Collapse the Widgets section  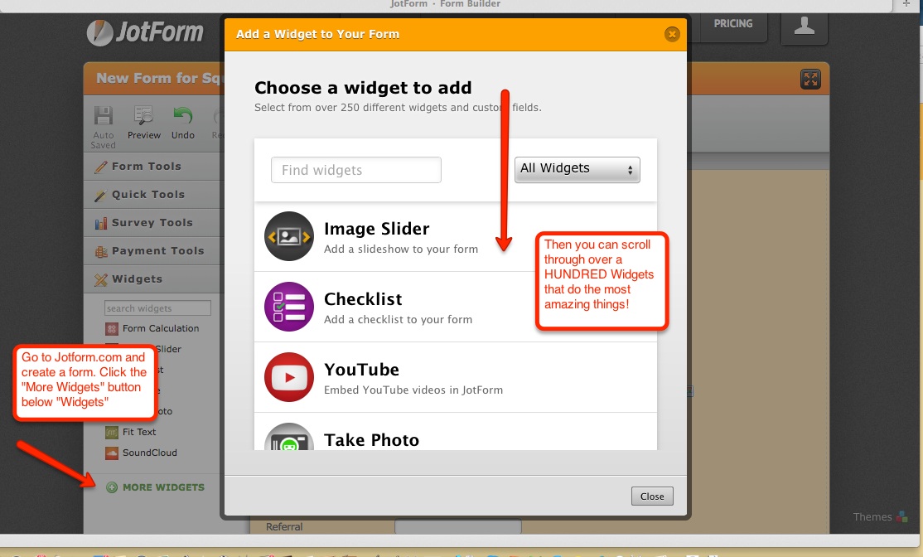point(153,279)
